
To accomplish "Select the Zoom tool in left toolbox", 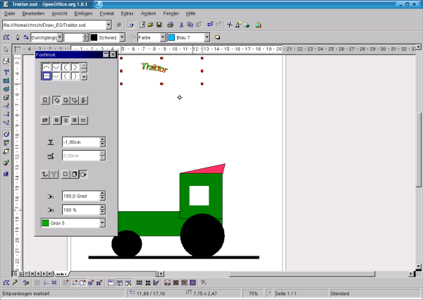I will [x=6, y=61].
